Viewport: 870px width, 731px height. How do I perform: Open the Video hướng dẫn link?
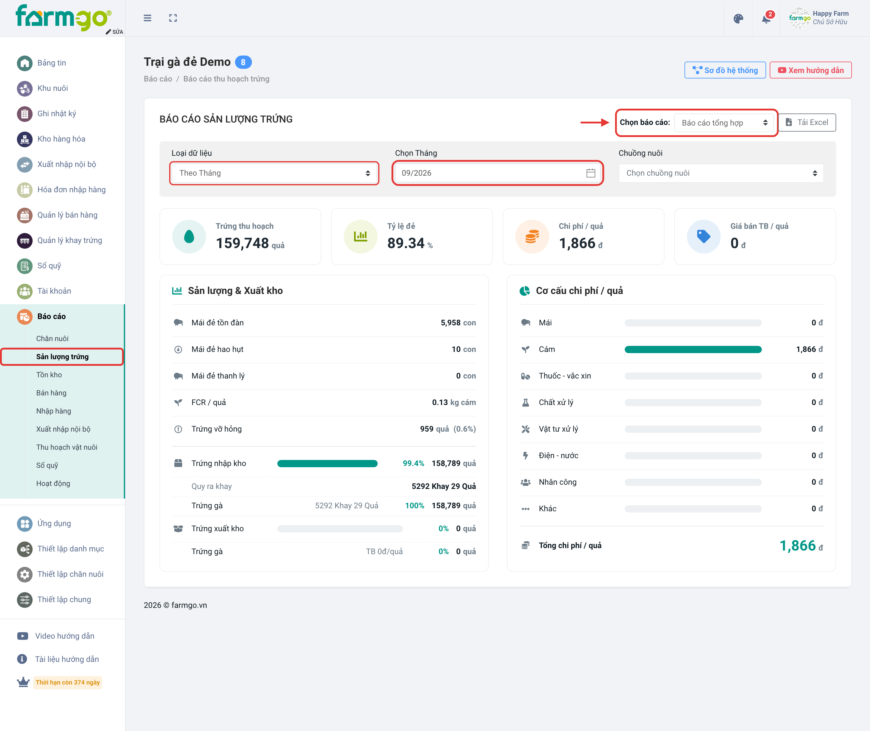click(x=65, y=636)
